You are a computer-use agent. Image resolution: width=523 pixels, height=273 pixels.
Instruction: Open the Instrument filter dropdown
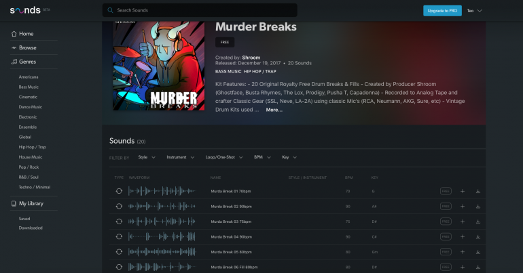coord(181,157)
